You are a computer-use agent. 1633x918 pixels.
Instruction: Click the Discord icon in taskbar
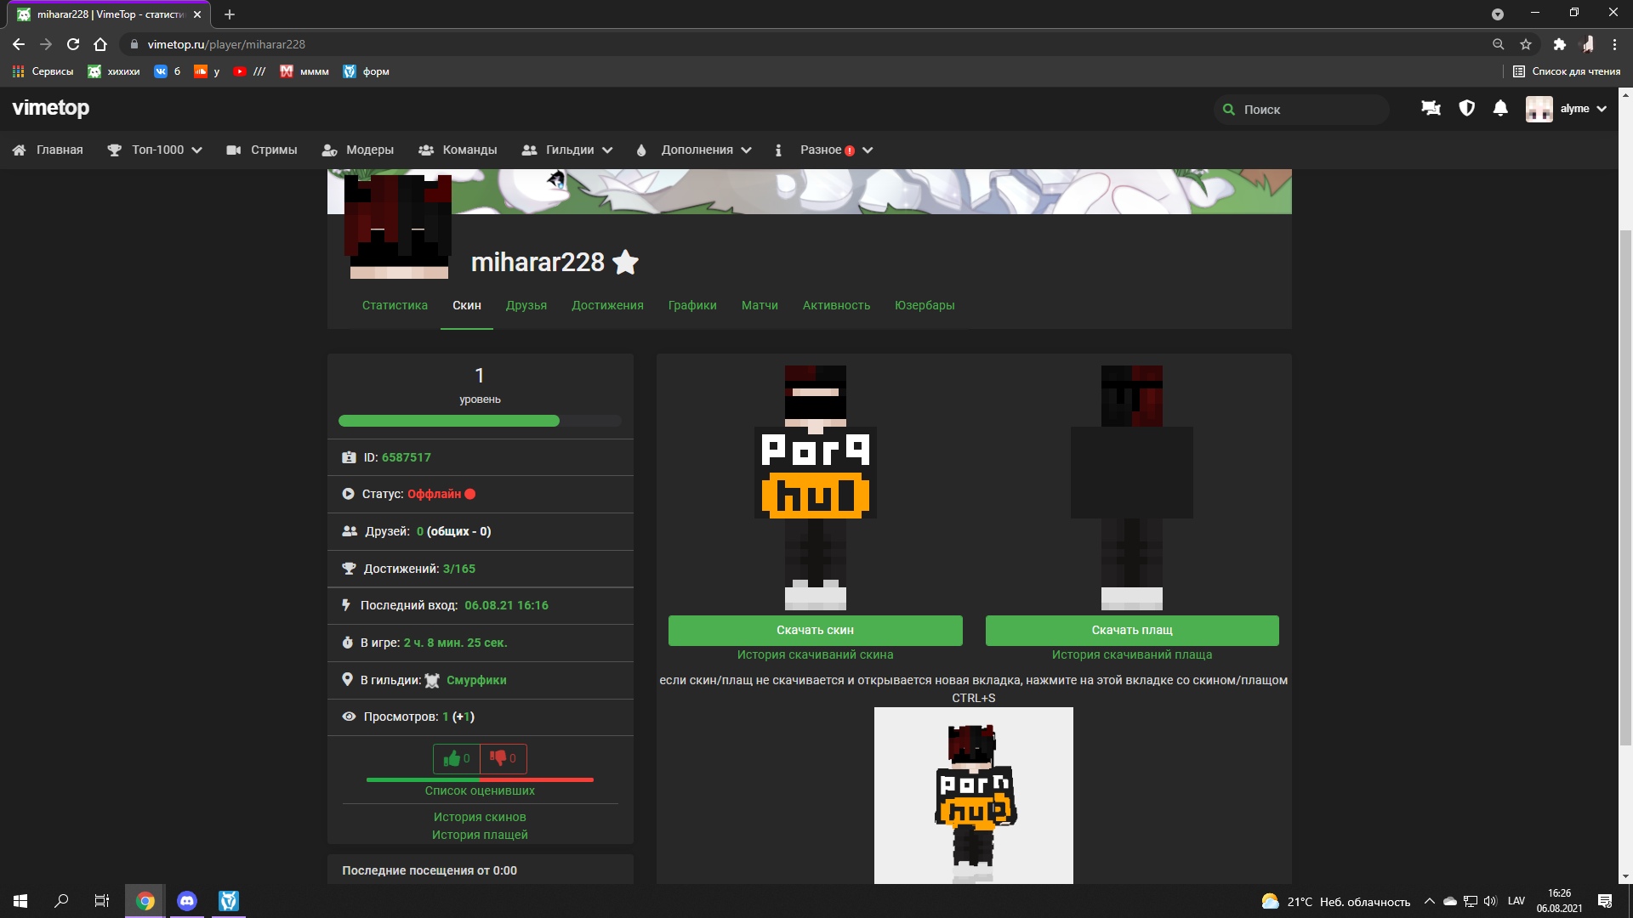pos(187,901)
